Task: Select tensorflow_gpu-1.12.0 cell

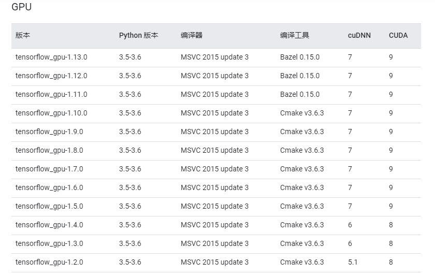Action: 51,76
